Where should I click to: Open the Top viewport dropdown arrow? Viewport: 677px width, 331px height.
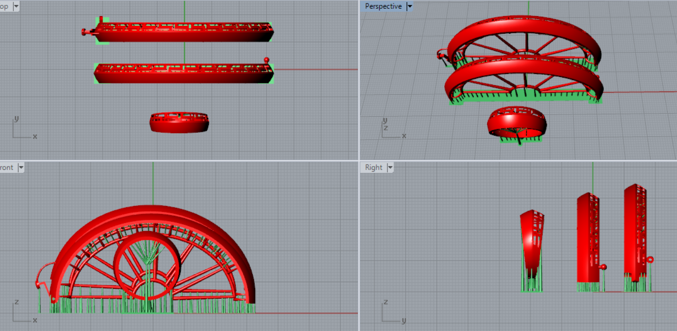pos(16,6)
